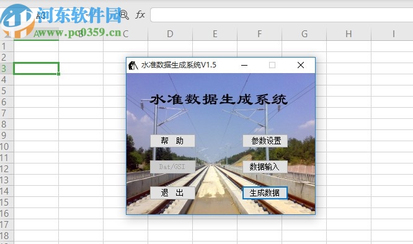The height and width of the screenshot is (244, 413).
Task: Select row 1 header
Action: (x=7, y=46)
